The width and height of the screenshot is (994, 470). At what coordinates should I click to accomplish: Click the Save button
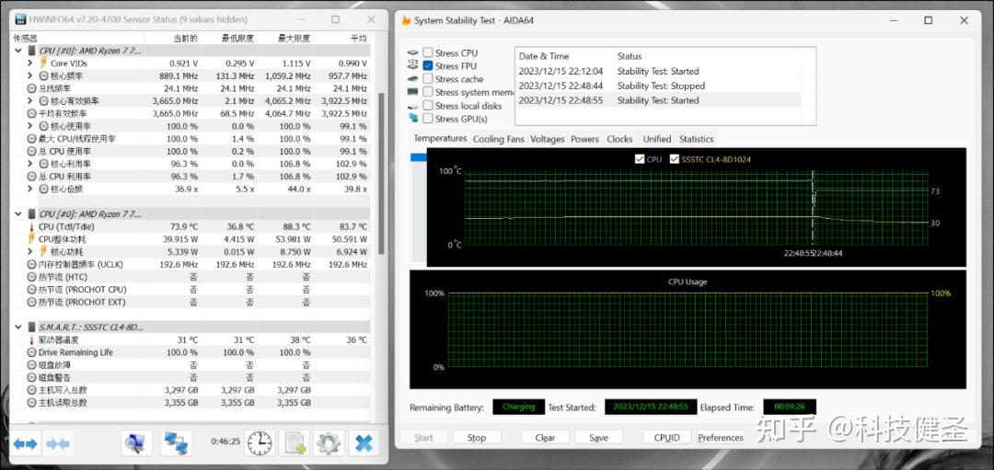pos(598,437)
